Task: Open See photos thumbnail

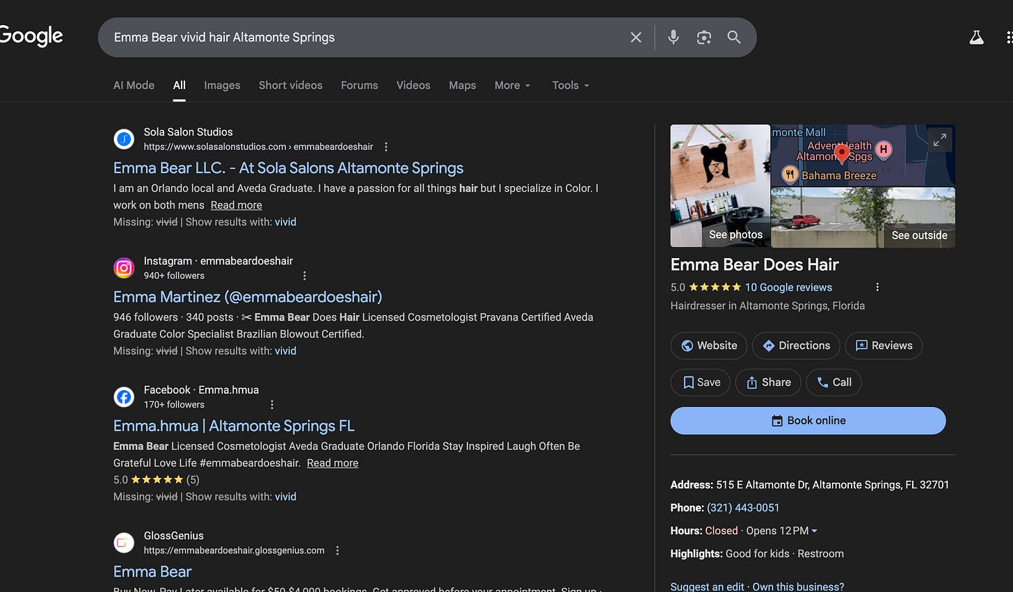Action: coord(720,186)
